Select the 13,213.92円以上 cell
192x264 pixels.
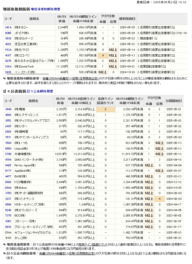pos(81,154)
